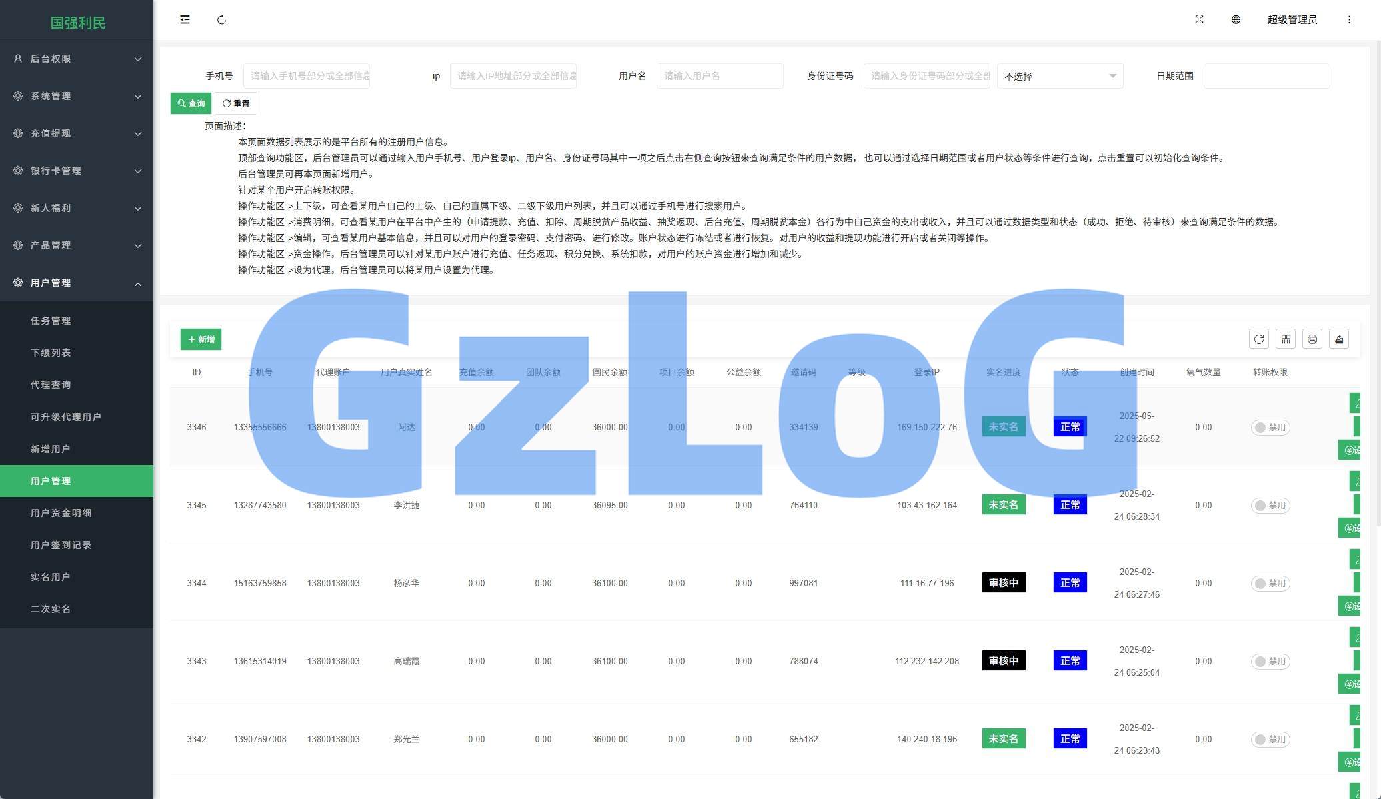Open the language globe icon

1236,20
